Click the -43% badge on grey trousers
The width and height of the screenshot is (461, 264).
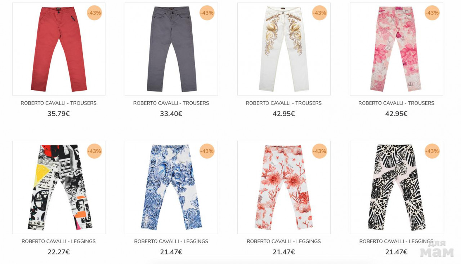(207, 13)
